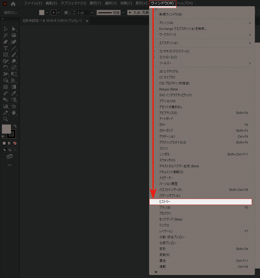The width and height of the screenshot is (260, 278).
Task: Click 新規ウィンドウ(W) menu entry
Action: coord(170,14)
